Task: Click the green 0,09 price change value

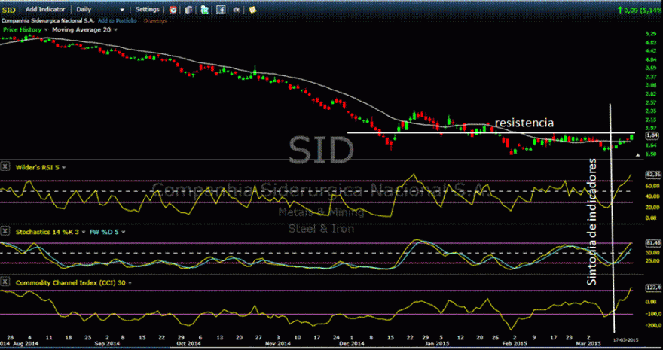Action: [631, 9]
